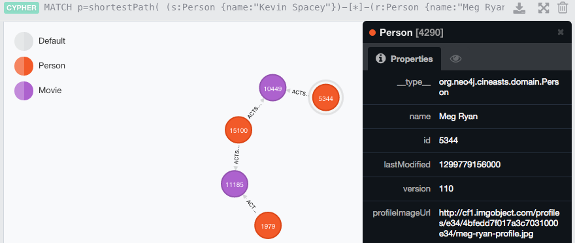Image resolution: width=575 pixels, height=243 pixels.
Task: Close the Person properties panel
Action: point(561,32)
